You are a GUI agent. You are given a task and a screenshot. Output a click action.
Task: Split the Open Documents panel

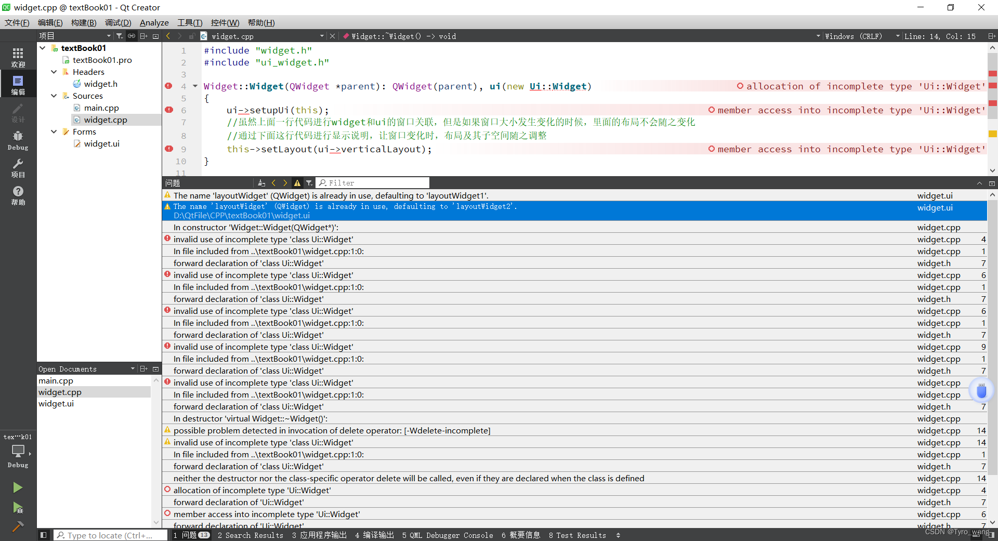pyautogui.click(x=144, y=369)
